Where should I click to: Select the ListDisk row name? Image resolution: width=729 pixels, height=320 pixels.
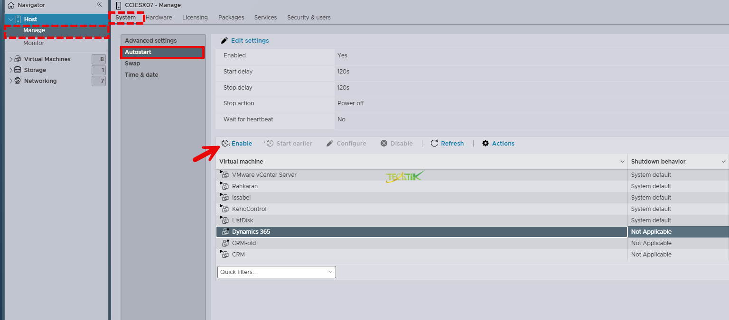click(243, 220)
